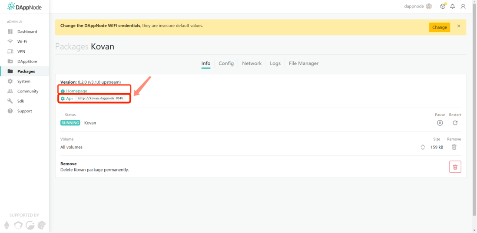Switch to the File Manager tab
The height and width of the screenshot is (233, 477).
click(x=304, y=63)
